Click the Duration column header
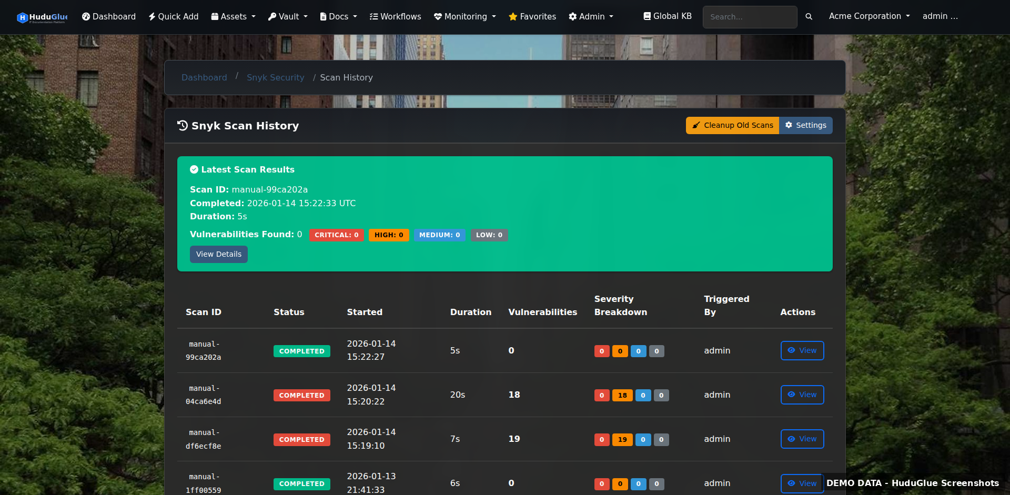 pos(471,312)
